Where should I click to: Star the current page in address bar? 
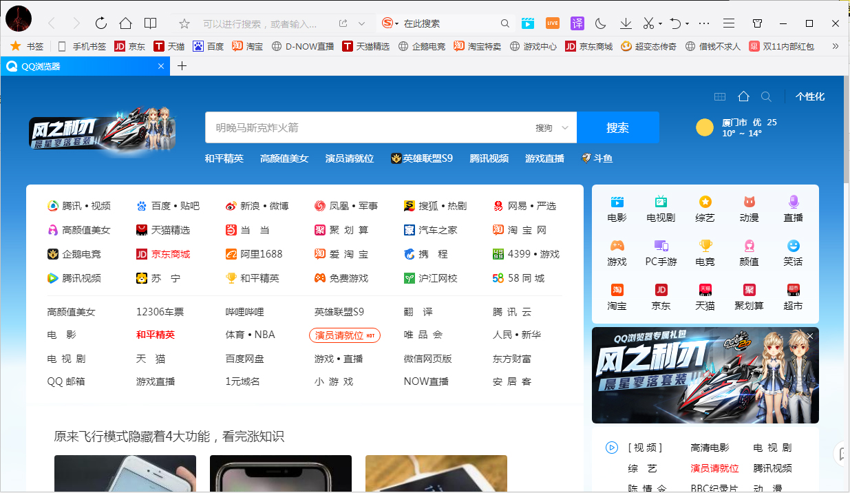click(x=184, y=23)
